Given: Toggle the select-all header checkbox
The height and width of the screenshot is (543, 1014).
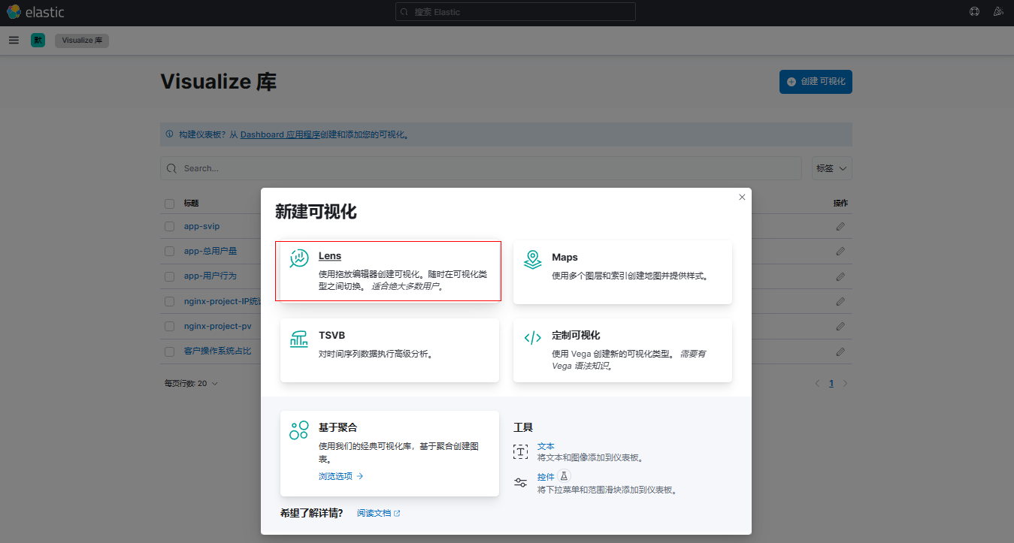Looking at the screenshot, I should pyautogui.click(x=169, y=204).
